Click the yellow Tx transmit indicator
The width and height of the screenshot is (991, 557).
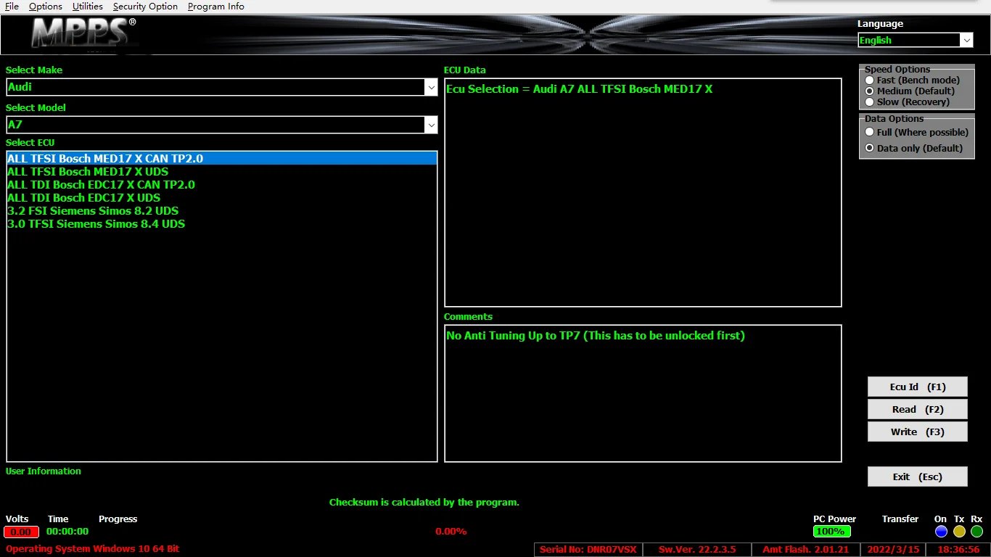pyautogui.click(x=959, y=531)
